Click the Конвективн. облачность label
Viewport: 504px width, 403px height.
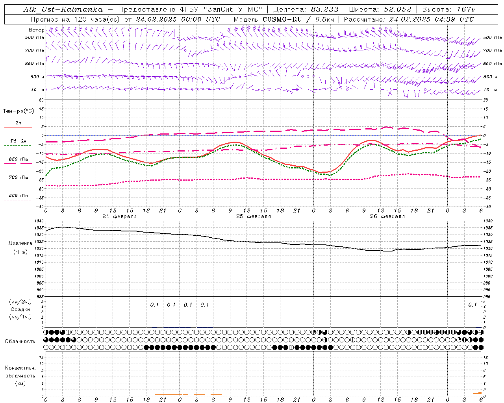[20, 372]
